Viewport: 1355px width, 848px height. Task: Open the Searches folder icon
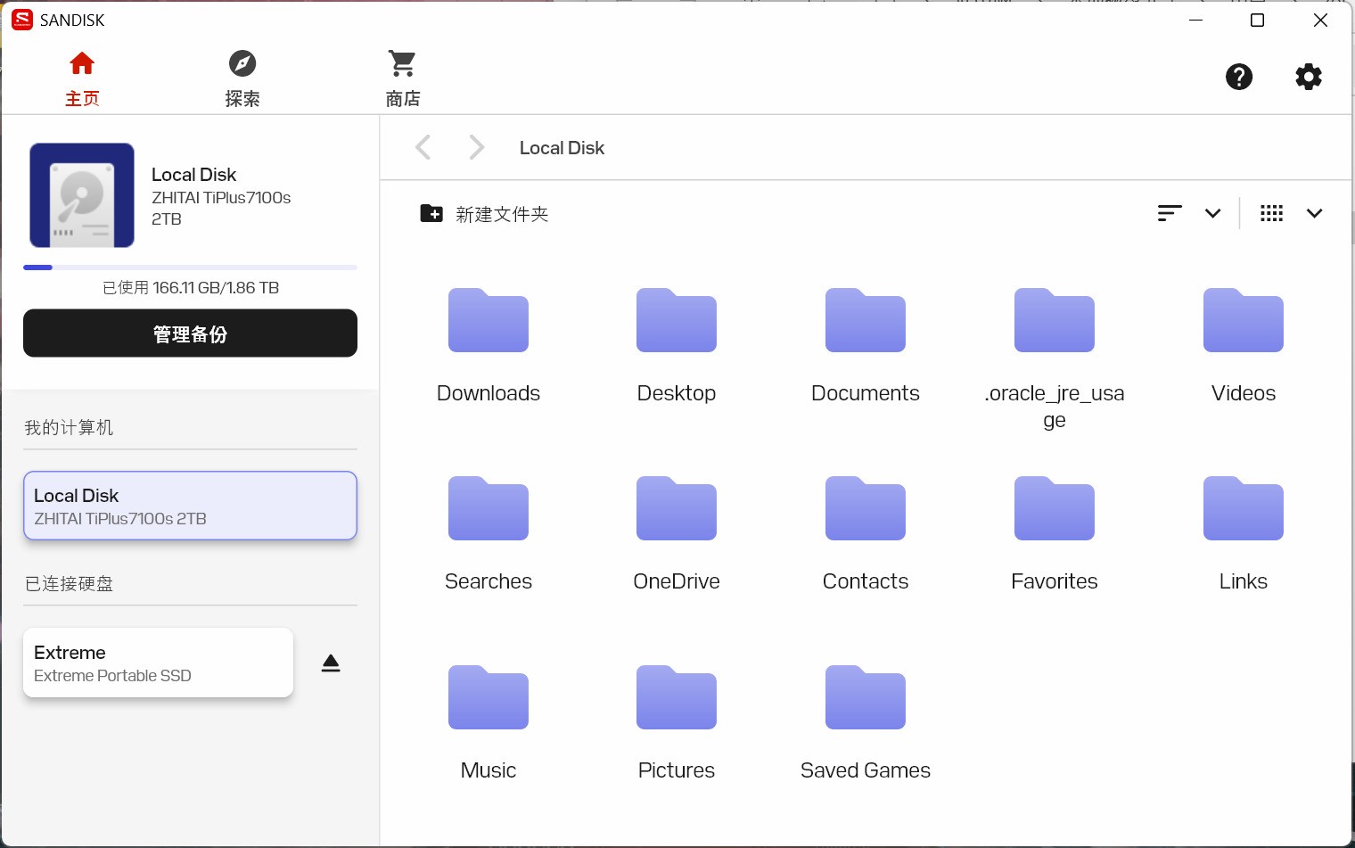pyautogui.click(x=489, y=508)
